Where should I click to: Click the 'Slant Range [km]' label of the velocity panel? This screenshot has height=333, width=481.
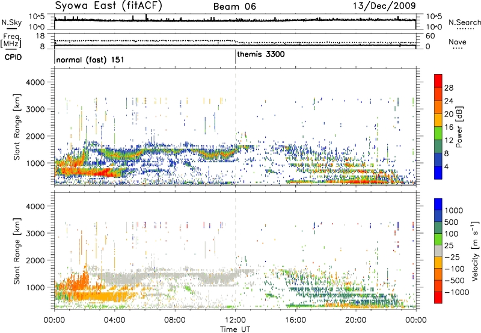click(17, 251)
